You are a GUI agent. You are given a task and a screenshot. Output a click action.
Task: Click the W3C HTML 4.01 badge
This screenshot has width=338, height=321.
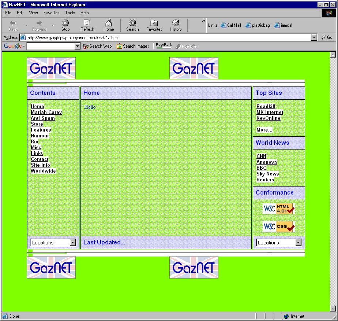pos(279,209)
